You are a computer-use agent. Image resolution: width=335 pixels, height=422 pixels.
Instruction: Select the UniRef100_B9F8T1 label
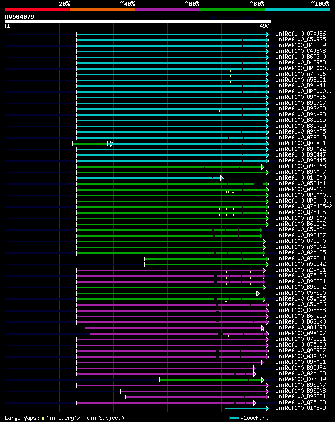pyautogui.click(x=300, y=281)
